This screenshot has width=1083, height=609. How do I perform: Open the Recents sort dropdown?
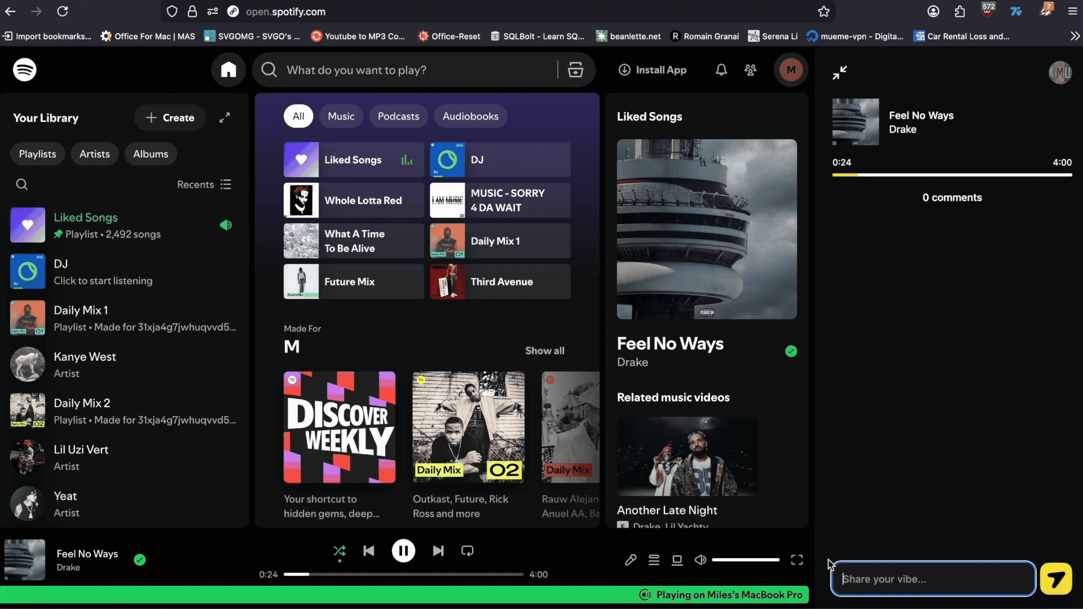(204, 184)
